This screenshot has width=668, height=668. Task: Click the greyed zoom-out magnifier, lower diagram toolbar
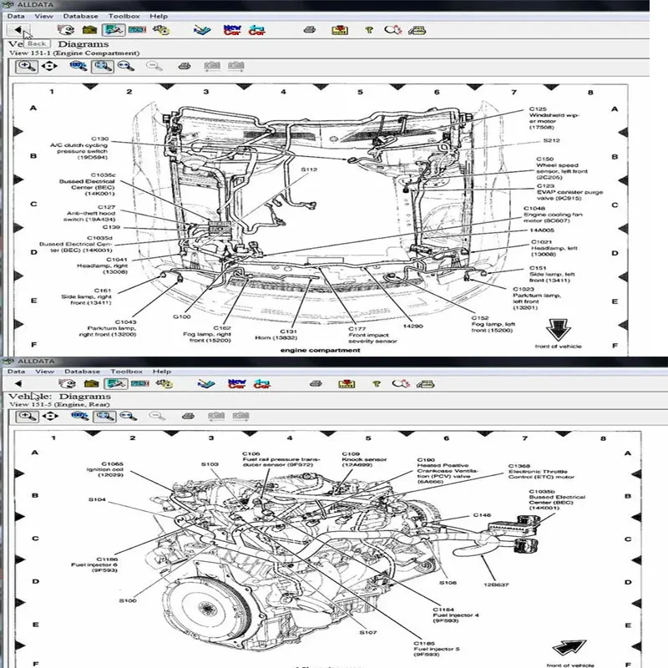pos(156,416)
